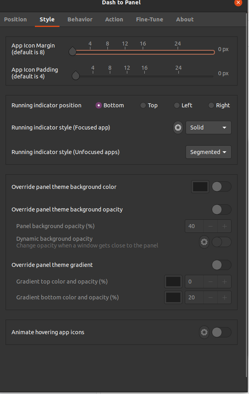Switch to the Position tab
Screen dimensions: 249x394
15,19
